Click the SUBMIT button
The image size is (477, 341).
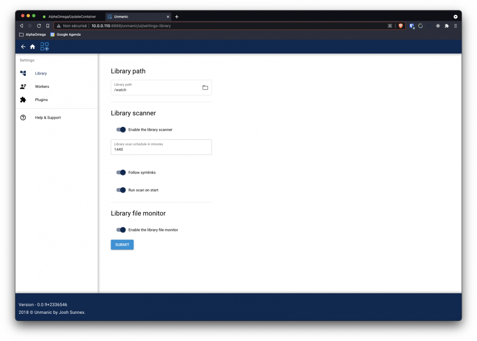point(122,245)
